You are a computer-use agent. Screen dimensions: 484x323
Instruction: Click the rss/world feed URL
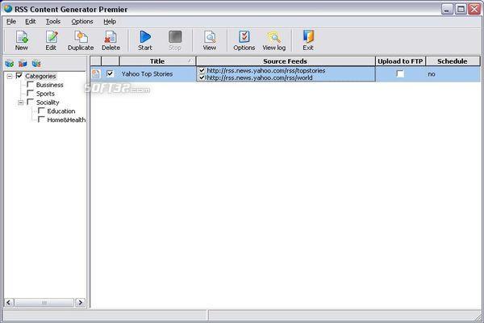[x=259, y=78]
